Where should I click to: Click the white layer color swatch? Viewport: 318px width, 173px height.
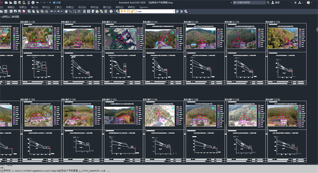point(135,11)
